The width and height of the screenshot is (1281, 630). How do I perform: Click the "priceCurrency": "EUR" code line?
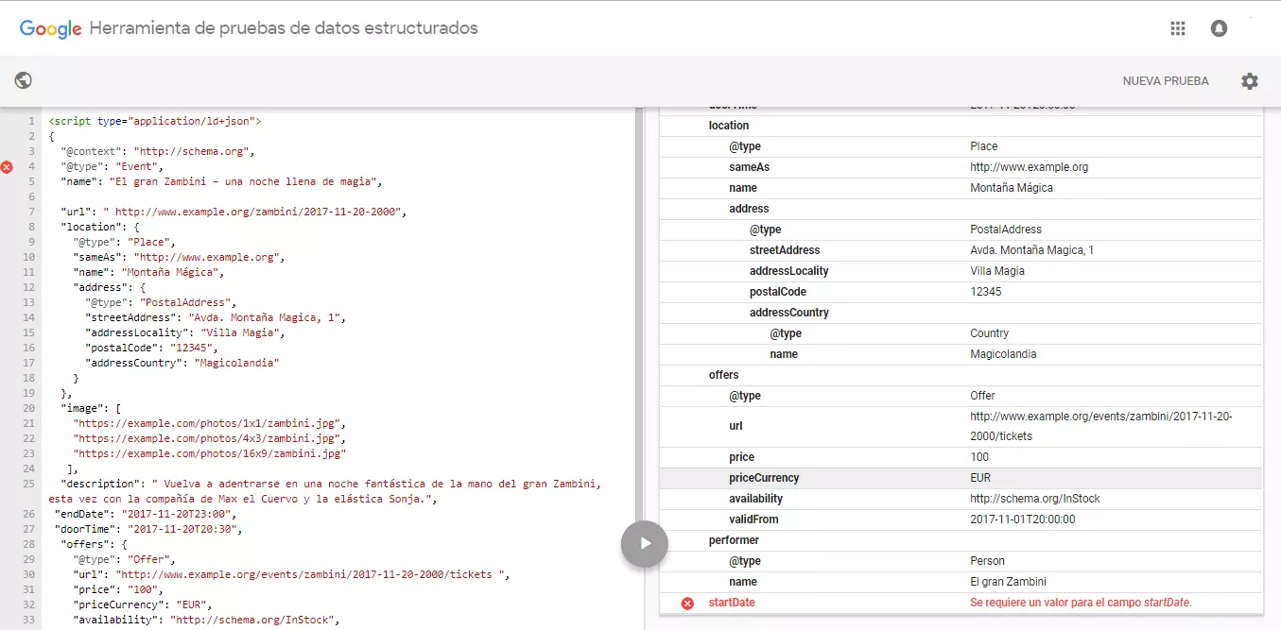click(x=143, y=604)
